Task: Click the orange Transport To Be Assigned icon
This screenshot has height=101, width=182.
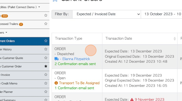Action: point(56,83)
